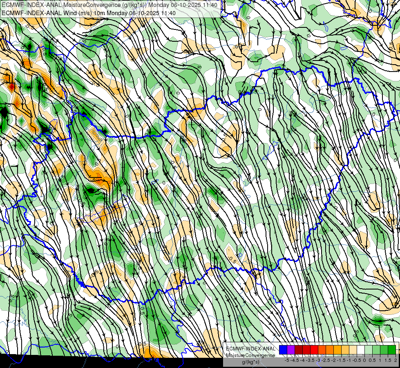
Task: Choose the legend swatch between -2 and -1.5
Action: click(337, 350)
